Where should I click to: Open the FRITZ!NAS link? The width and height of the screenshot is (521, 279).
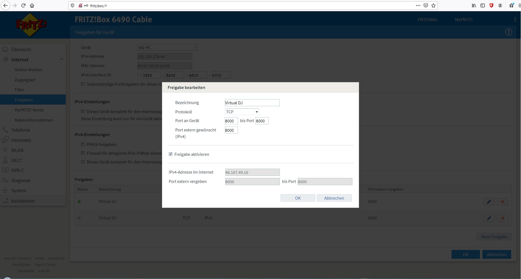(x=427, y=20)
